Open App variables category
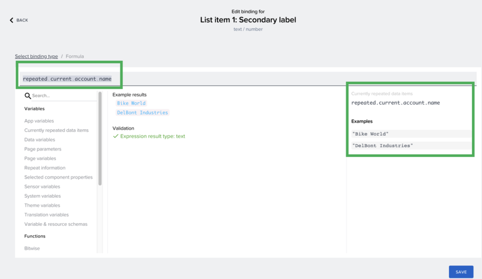This screenshot has height=279, width=482. point(39,121)
